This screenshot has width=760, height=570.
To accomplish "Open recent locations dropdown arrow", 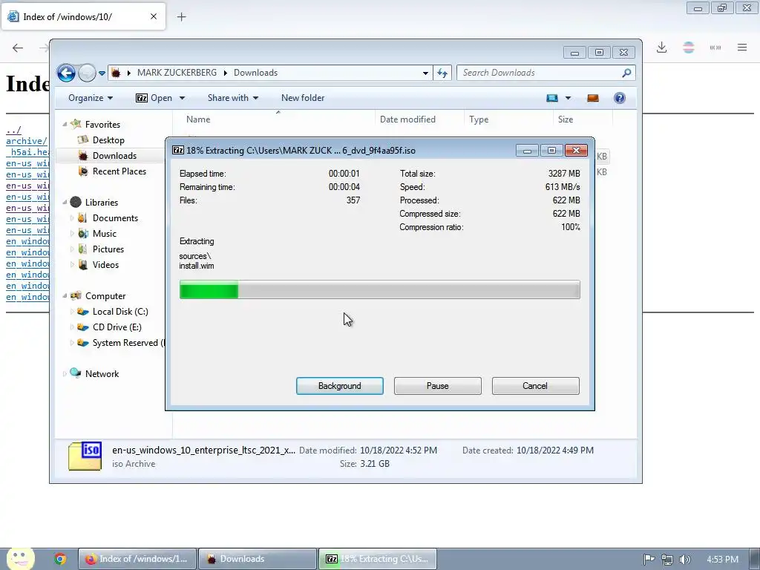I will [102, 73].
